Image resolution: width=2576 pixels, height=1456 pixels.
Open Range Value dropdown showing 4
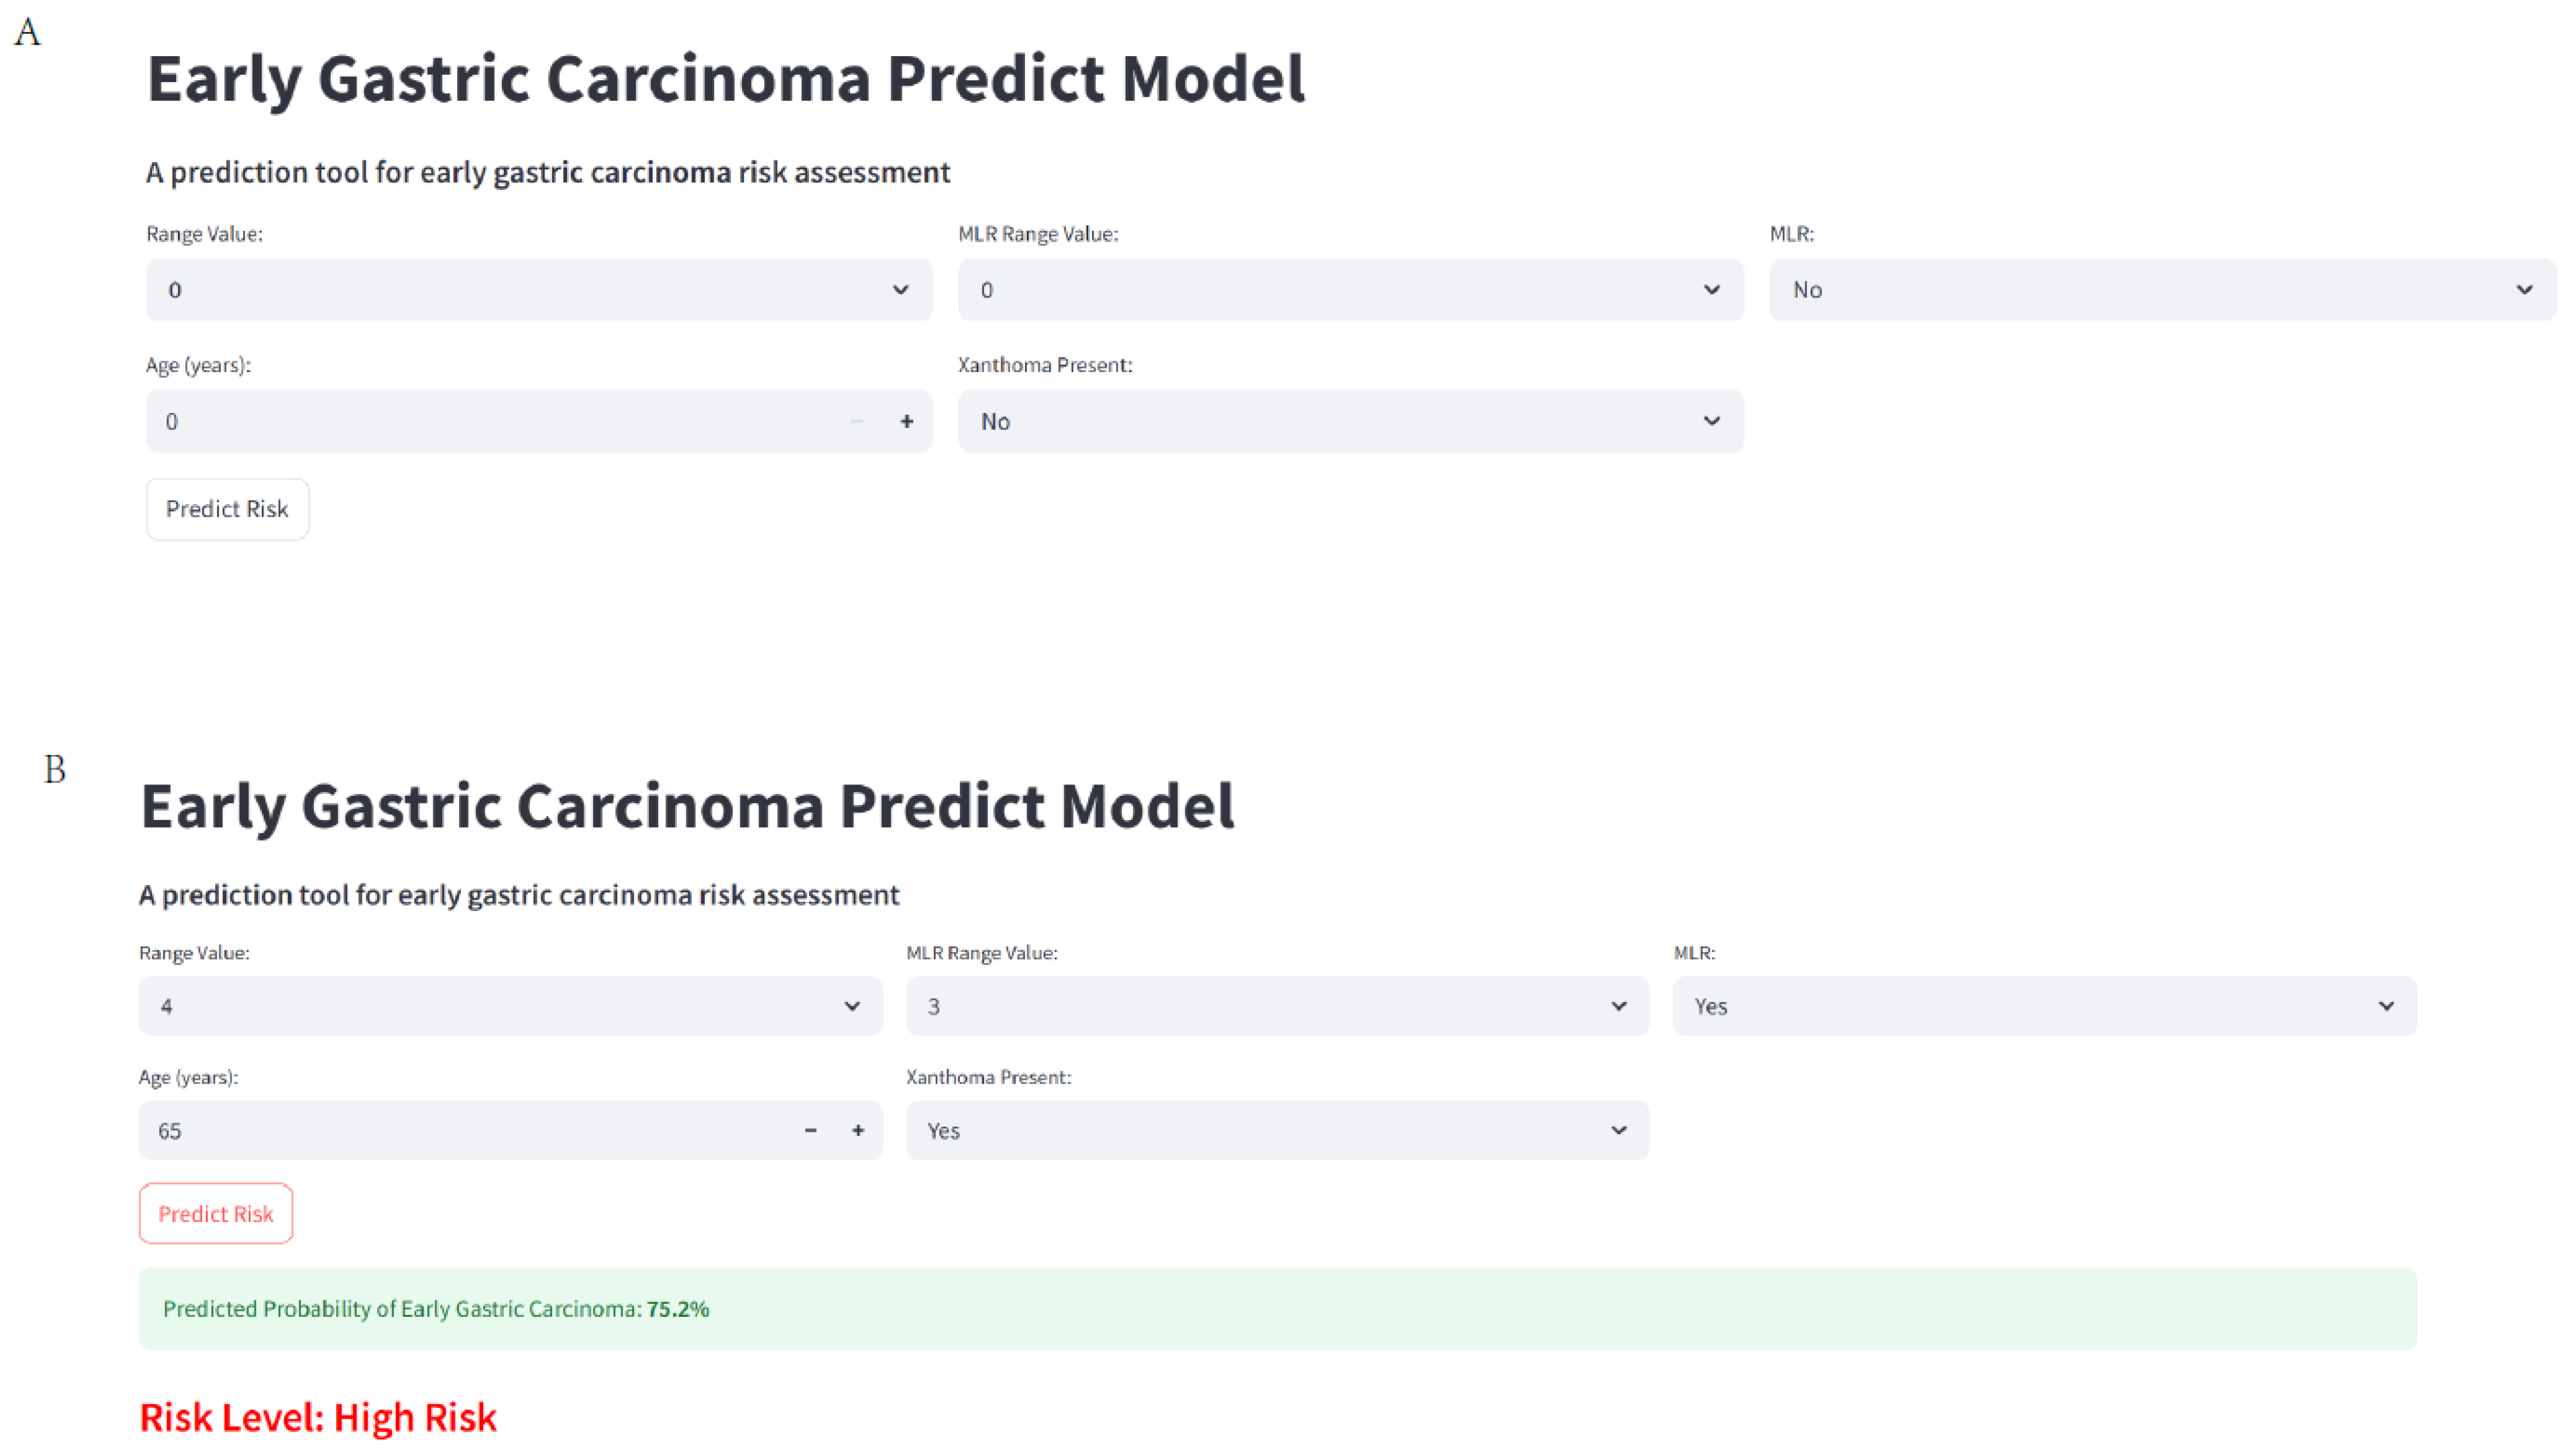click(x=510, y=1006)
